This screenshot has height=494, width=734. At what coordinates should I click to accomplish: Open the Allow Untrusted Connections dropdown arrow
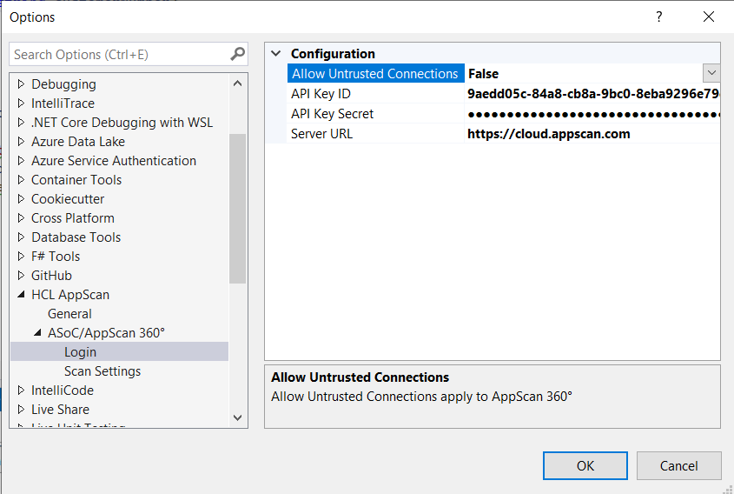(711, 73)
